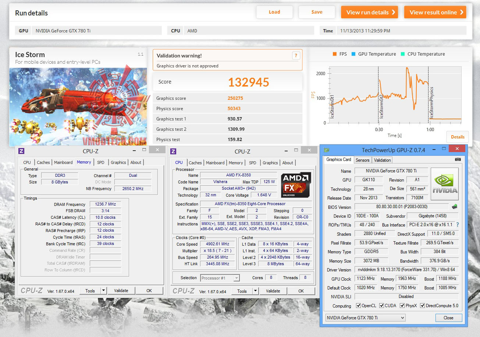Click the overall score value 132945
This screenshot has height=337, width=480.
click(x=249, y=82)
